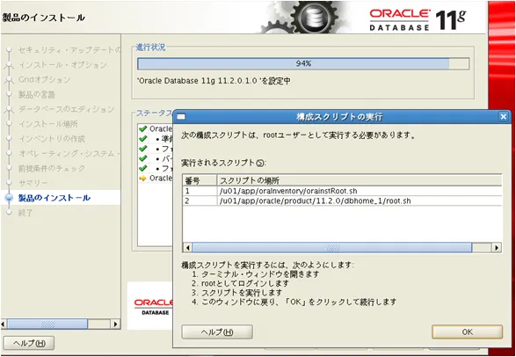Click the 実行されるスクリプト label

[223, 163]
